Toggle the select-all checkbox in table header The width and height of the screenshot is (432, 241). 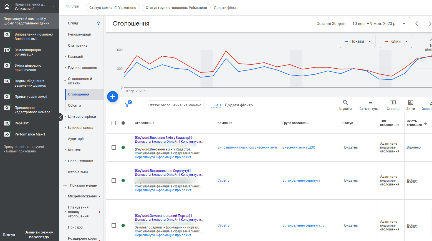coord(114,123)
